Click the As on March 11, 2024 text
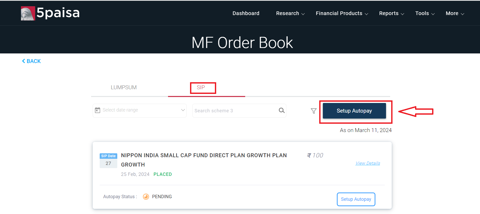The image size is (480, 214). 366,130
